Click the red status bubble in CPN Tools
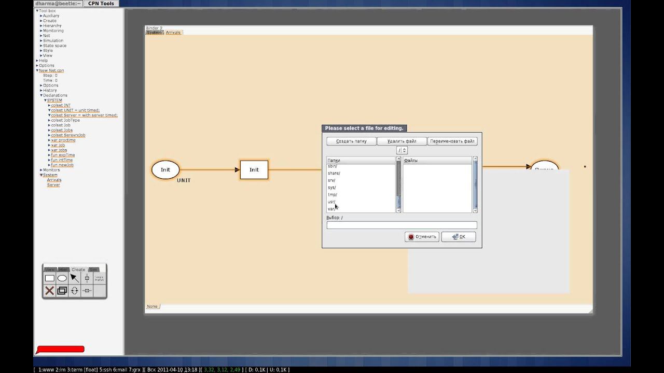The height and width of the screenshot is (373, 664). pos(60,350)
